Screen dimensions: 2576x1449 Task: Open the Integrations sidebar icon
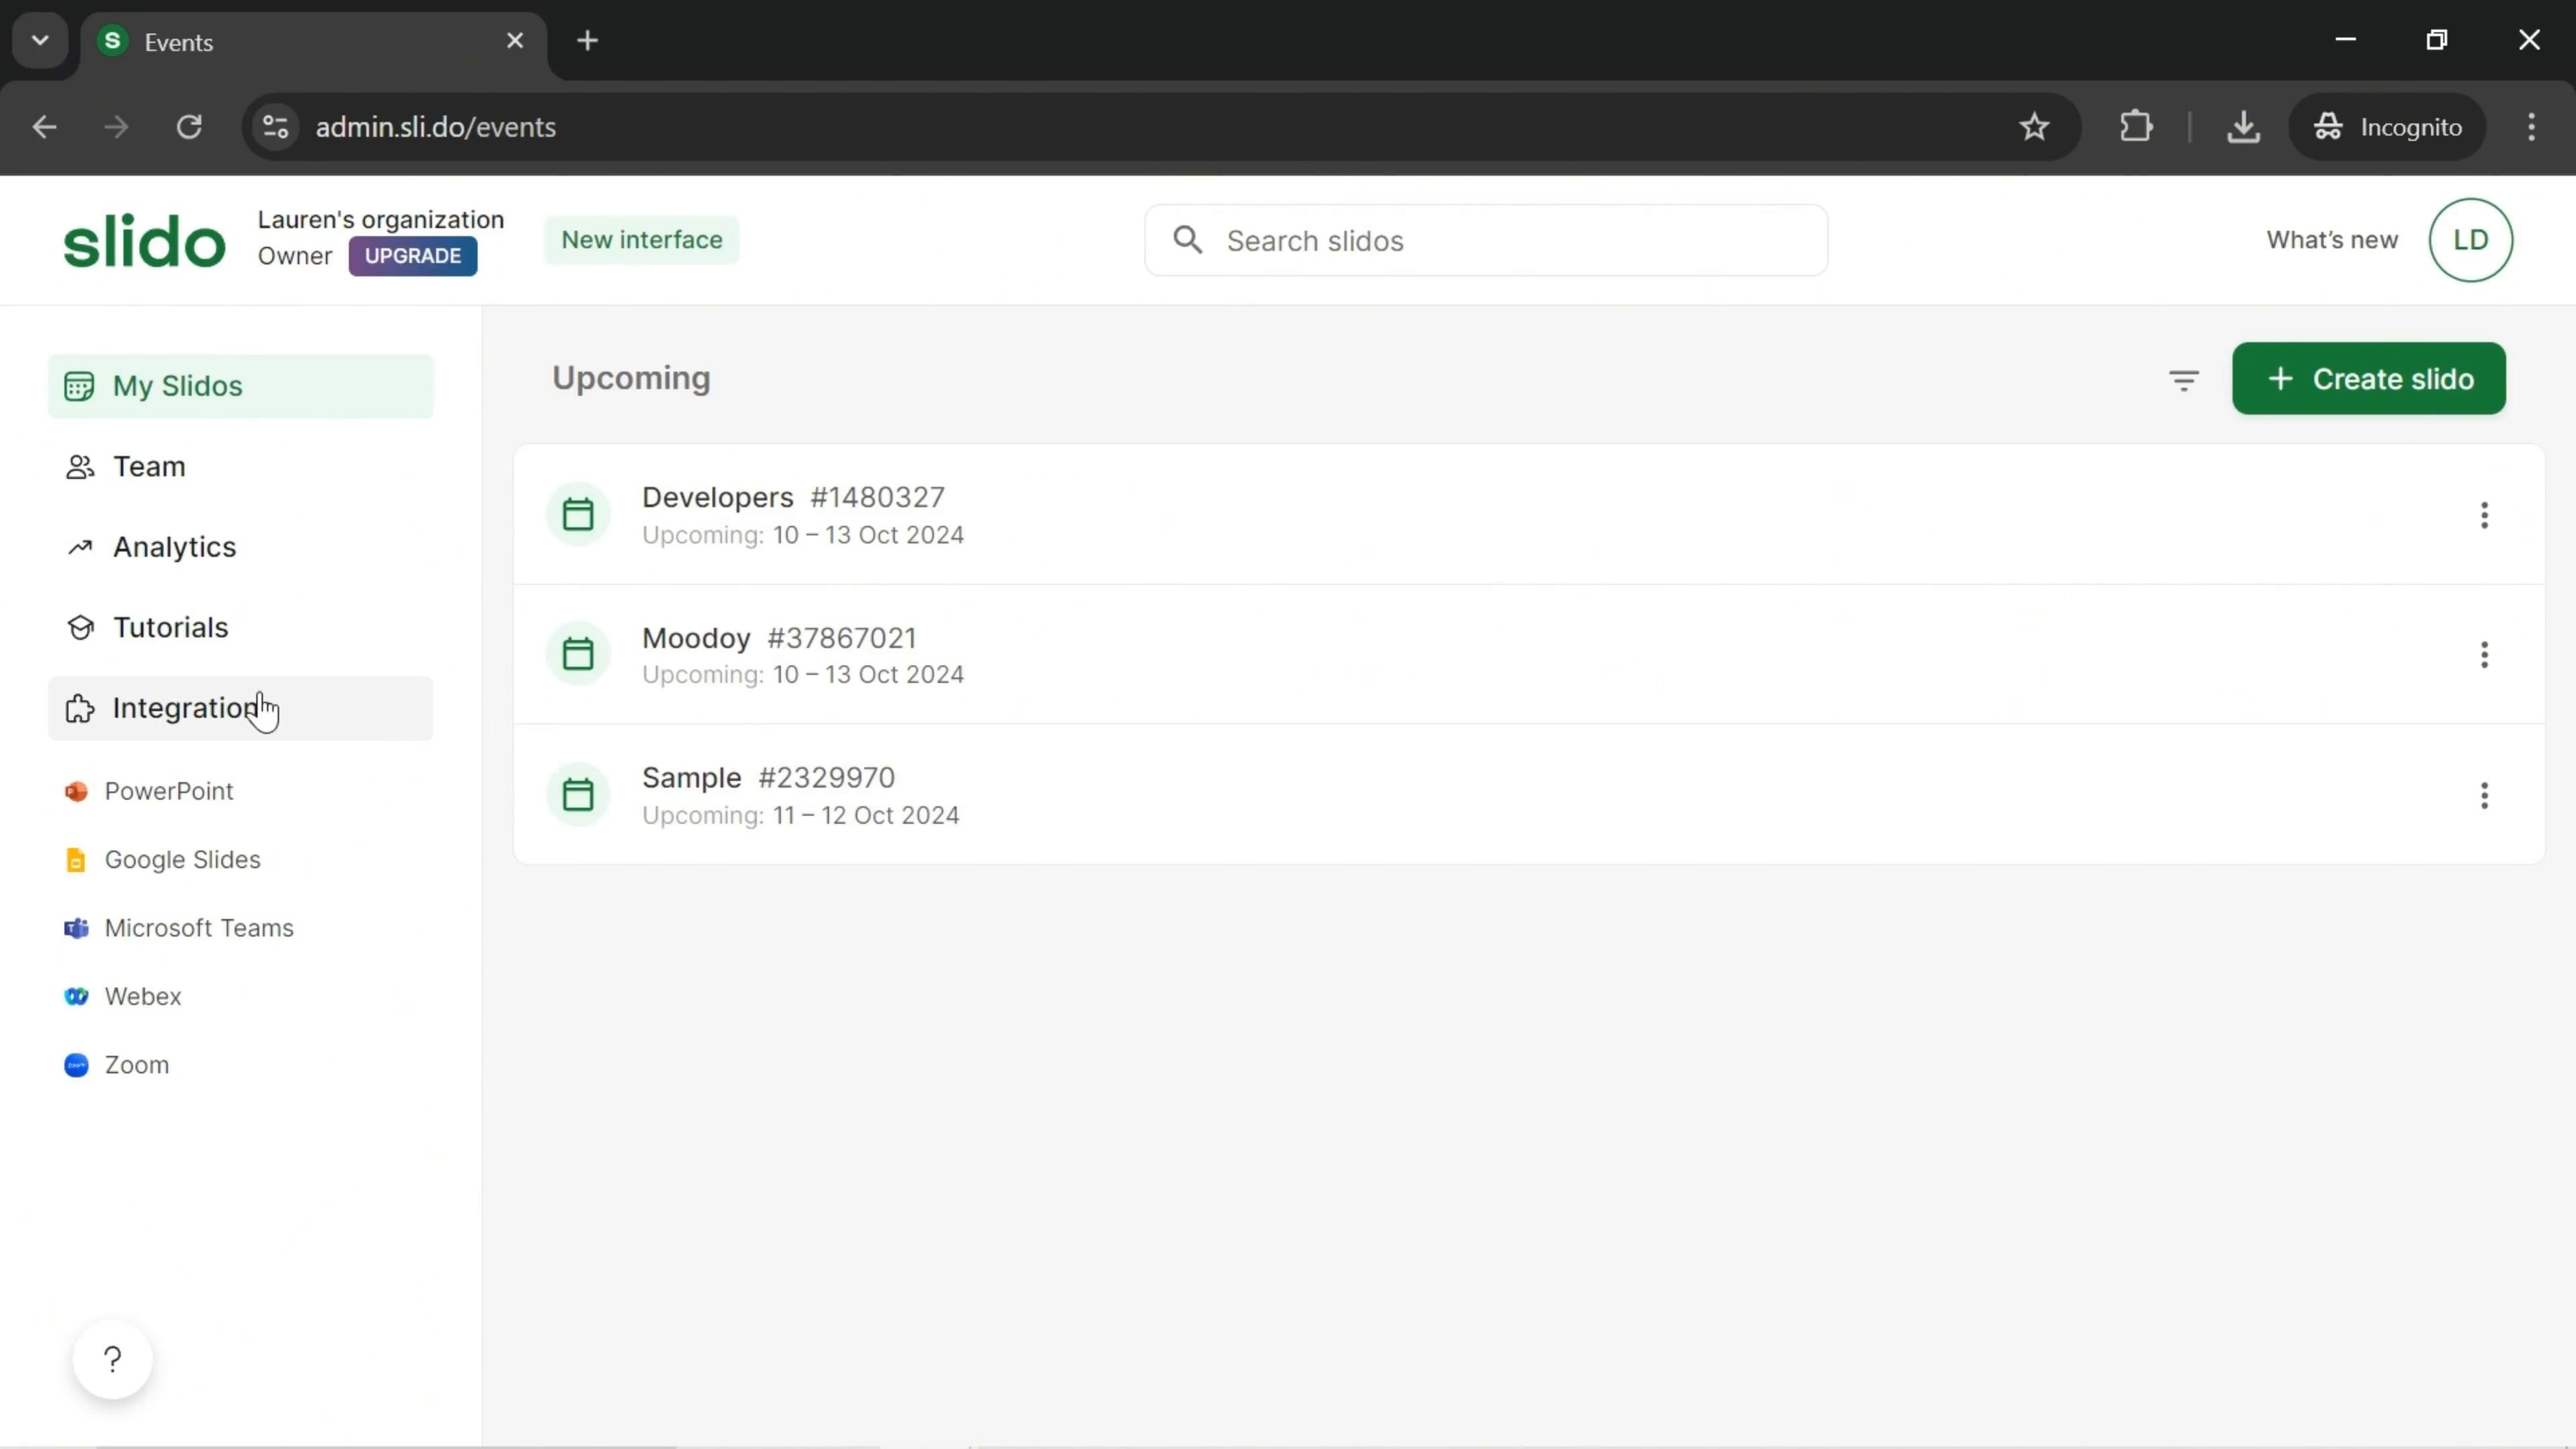click(x=78, y=708)
